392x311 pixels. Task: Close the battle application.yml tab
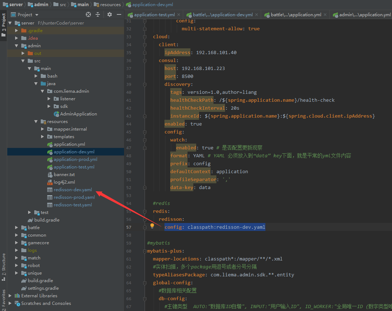pyautogui.click(x=325, y=15)
